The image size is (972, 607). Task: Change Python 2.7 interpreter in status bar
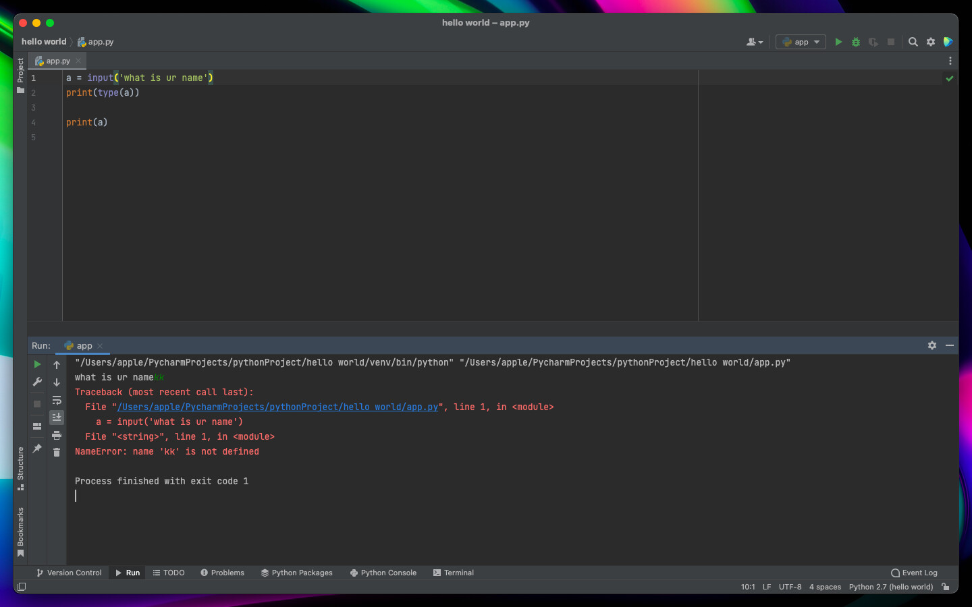coord(890,587)
